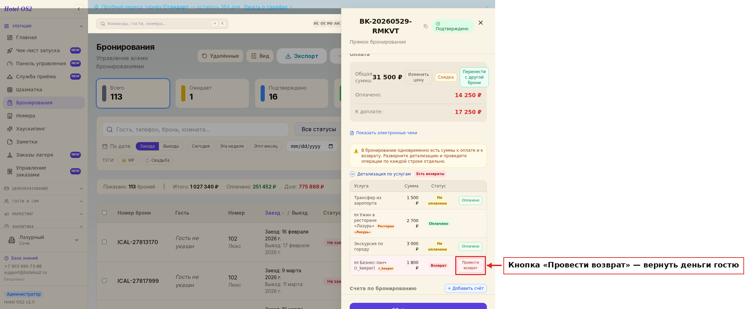Select Бронирования in the sidebar

pyautogui.click(x=44, y=103)
